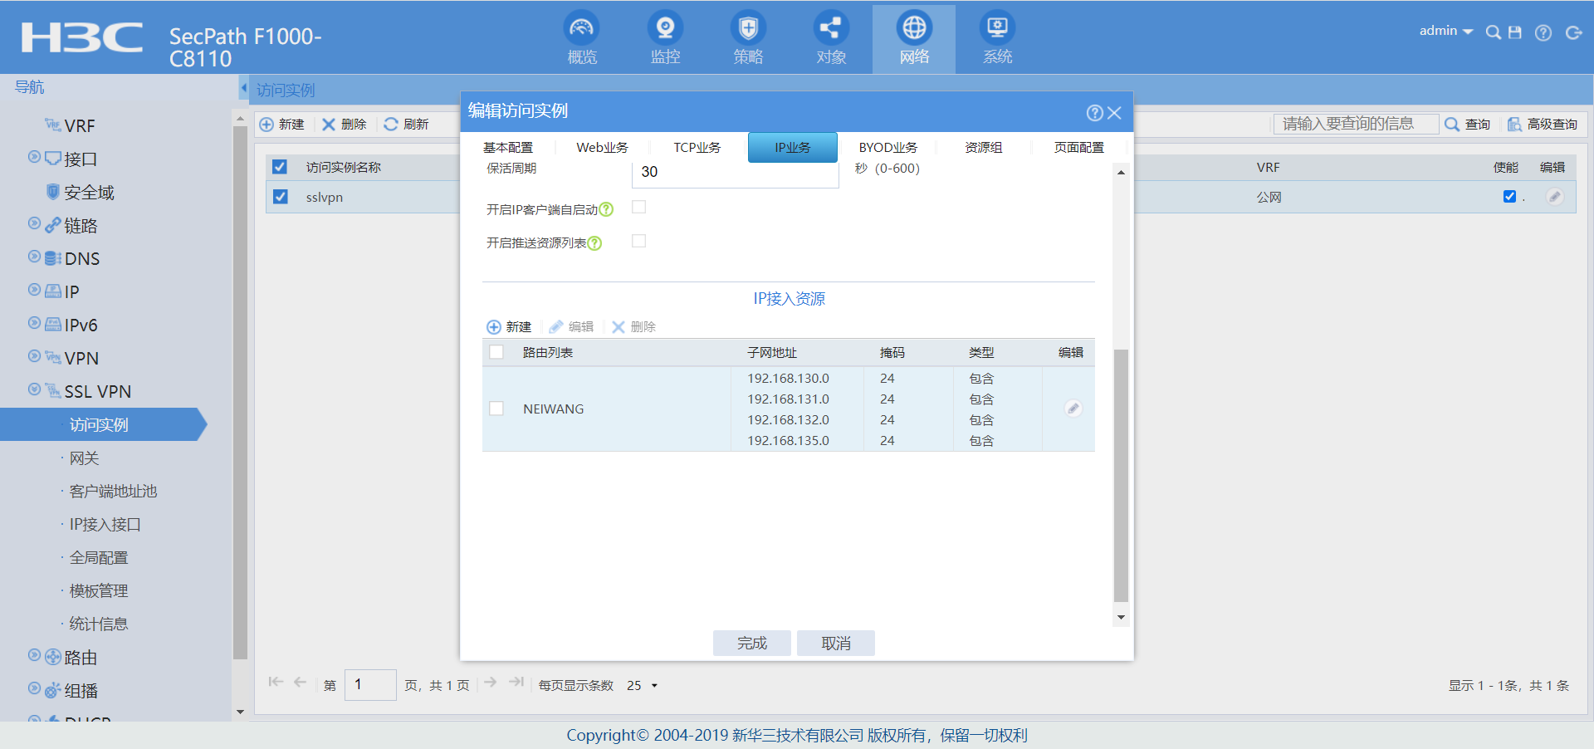Enable 开启IP客户端自启动 checkbox

[638, 208]
